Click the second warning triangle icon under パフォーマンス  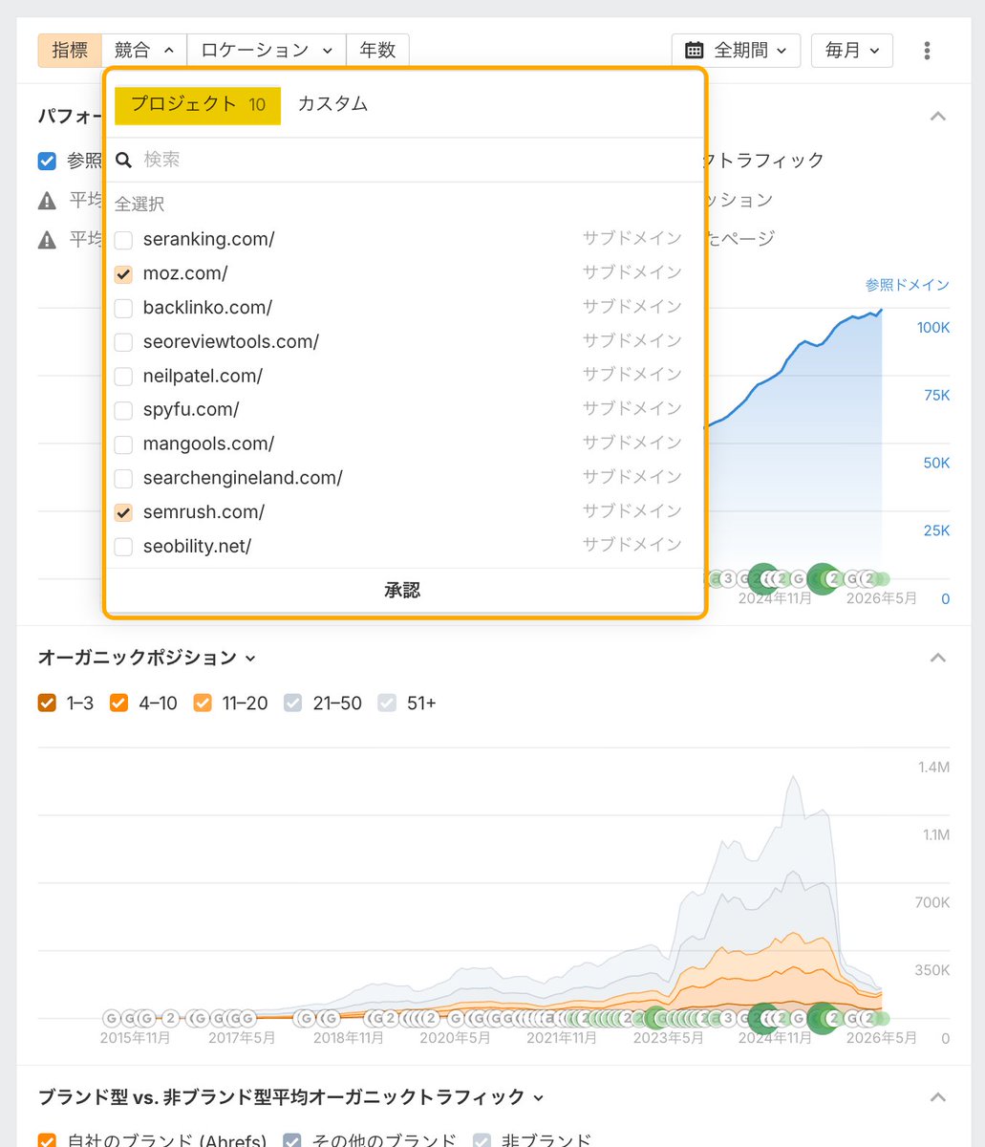pyautogui.click(x=47, y=240)
